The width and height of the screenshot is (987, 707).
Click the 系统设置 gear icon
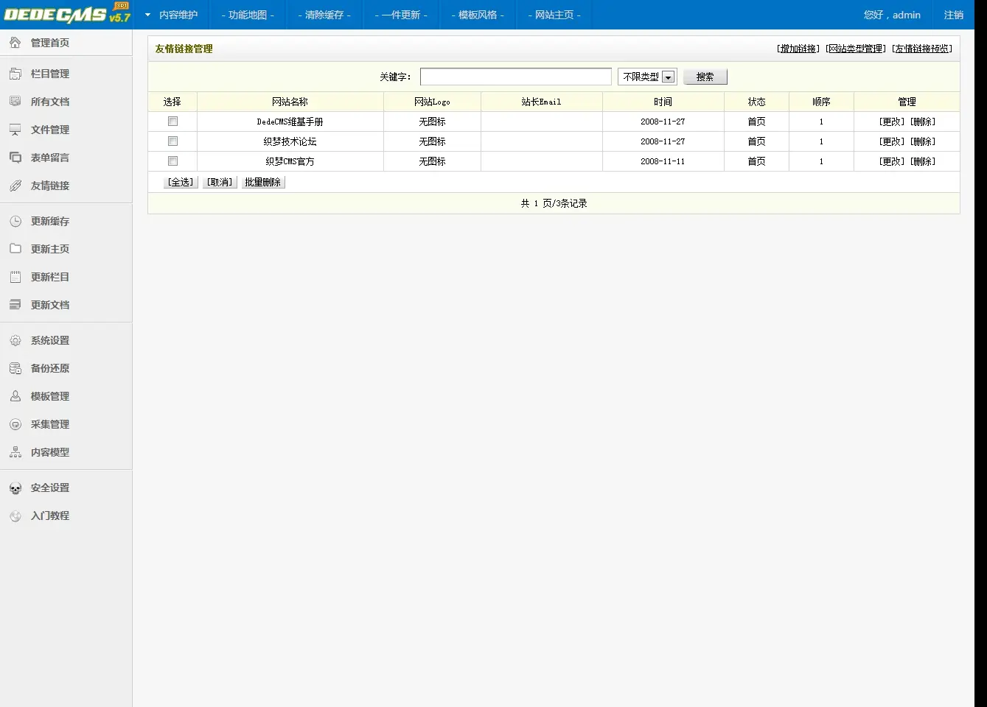(15, 340)
